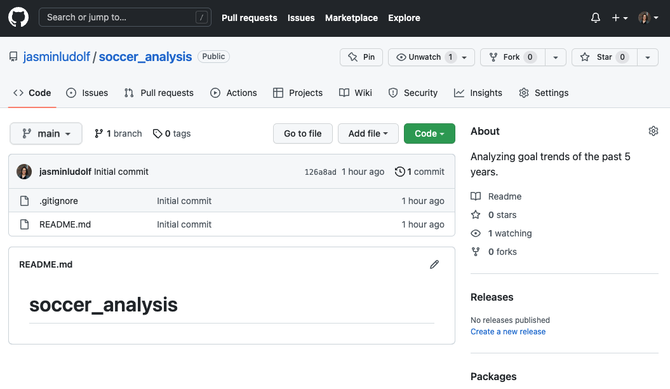The image size is (670, 389).
Task: Click the GitHub Octocat logo
Action: tap(18, 18)
